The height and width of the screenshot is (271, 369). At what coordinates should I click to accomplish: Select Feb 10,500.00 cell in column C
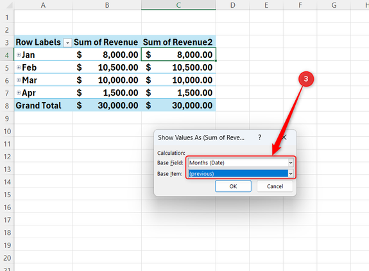pyautogui.click(x=178, y=67)
